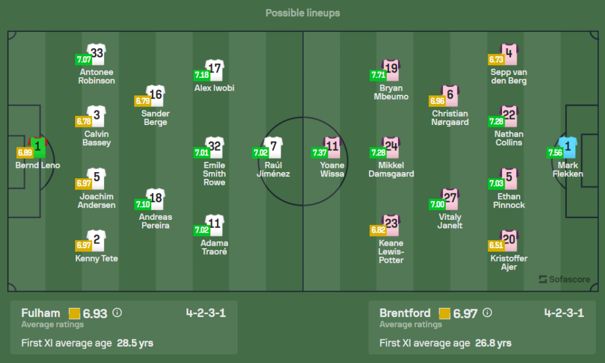This screenshot has width=605, height=363.
Task: Click Brentford's 4-2-3-1 formation label
Action: click(564, 313)
